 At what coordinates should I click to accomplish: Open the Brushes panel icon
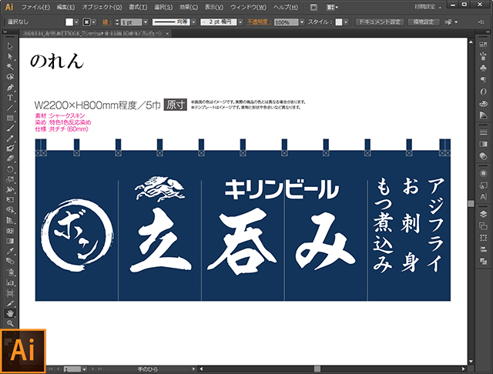[x=483, y=56]
